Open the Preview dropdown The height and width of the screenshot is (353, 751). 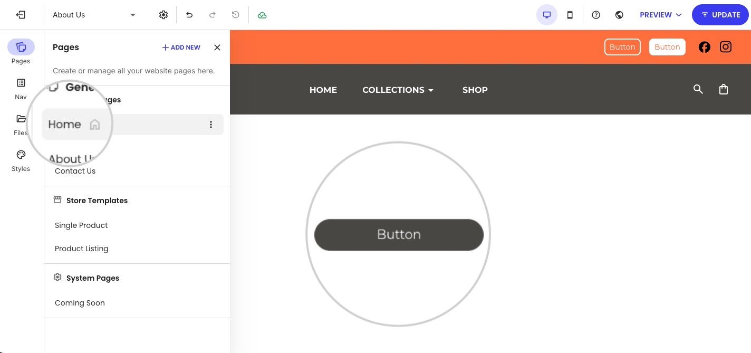(x=661, y=15)
